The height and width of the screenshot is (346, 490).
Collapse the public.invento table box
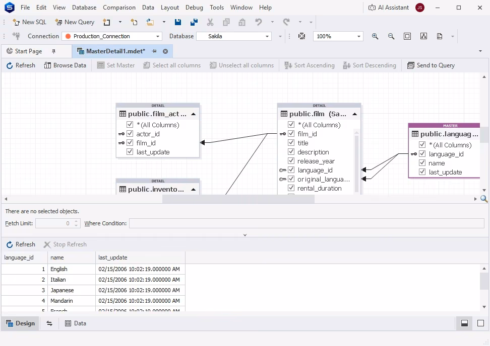(x=194, y=190)
